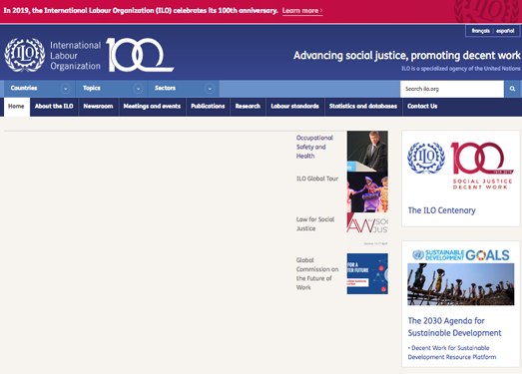The image size is (522, 374).
Task: Switch language to español
Action: click(x=505, y=31)
